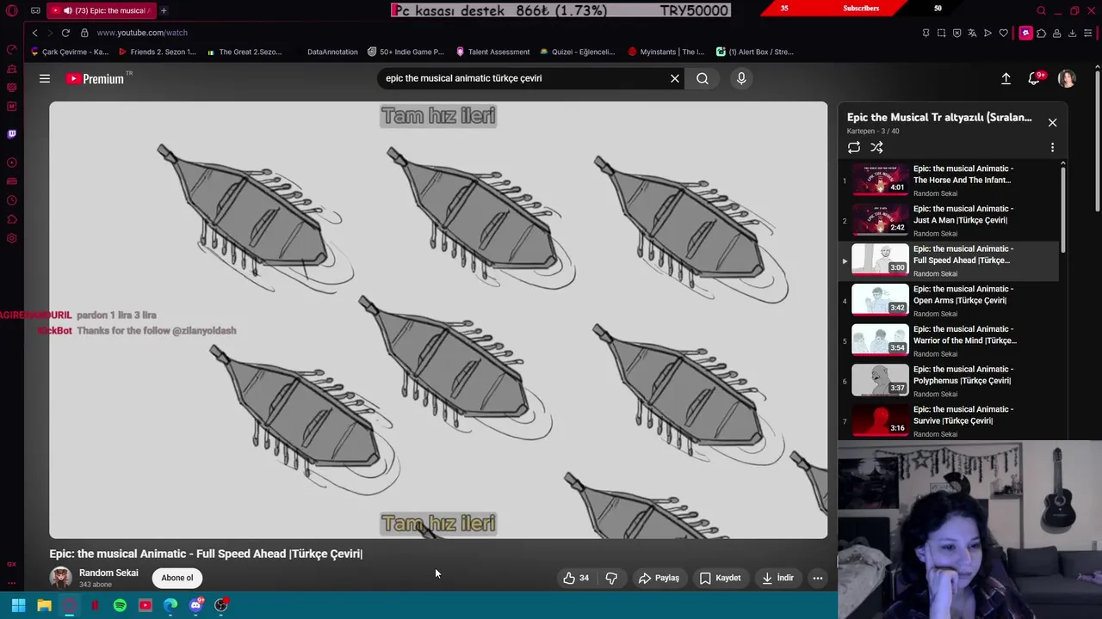Open YouTube notifications bell
1102x619 pixels.
(1035, 78)
